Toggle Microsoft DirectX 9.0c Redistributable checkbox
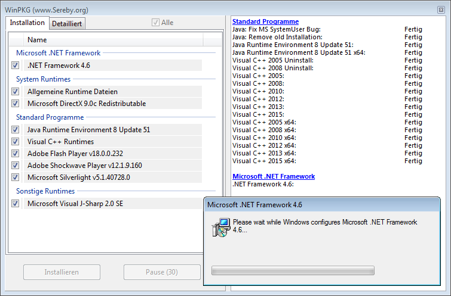Screen dimensions: 451x296 click(15, 104)
